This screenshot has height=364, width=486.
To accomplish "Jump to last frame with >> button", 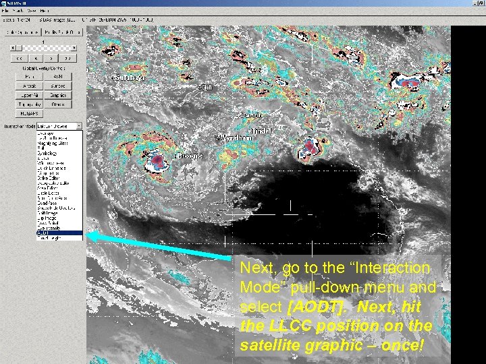I will [67, 58].
